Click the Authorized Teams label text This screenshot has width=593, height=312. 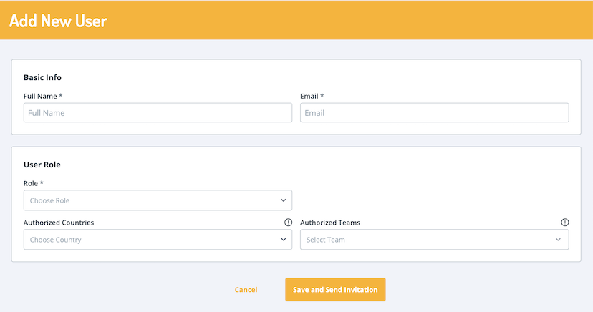click(x=330, y=223)
